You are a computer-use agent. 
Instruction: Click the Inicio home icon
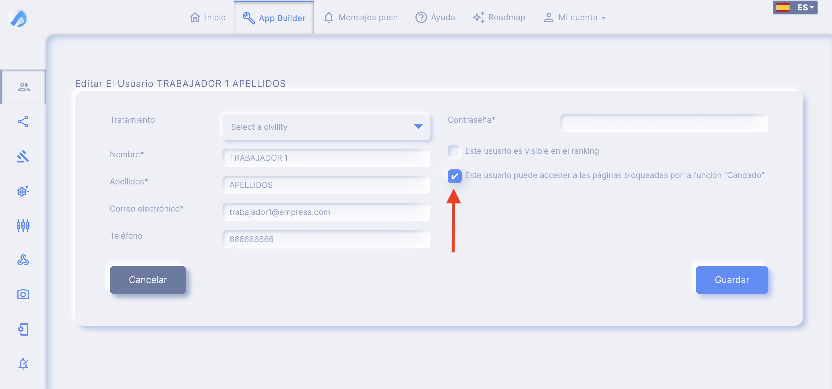195,17
